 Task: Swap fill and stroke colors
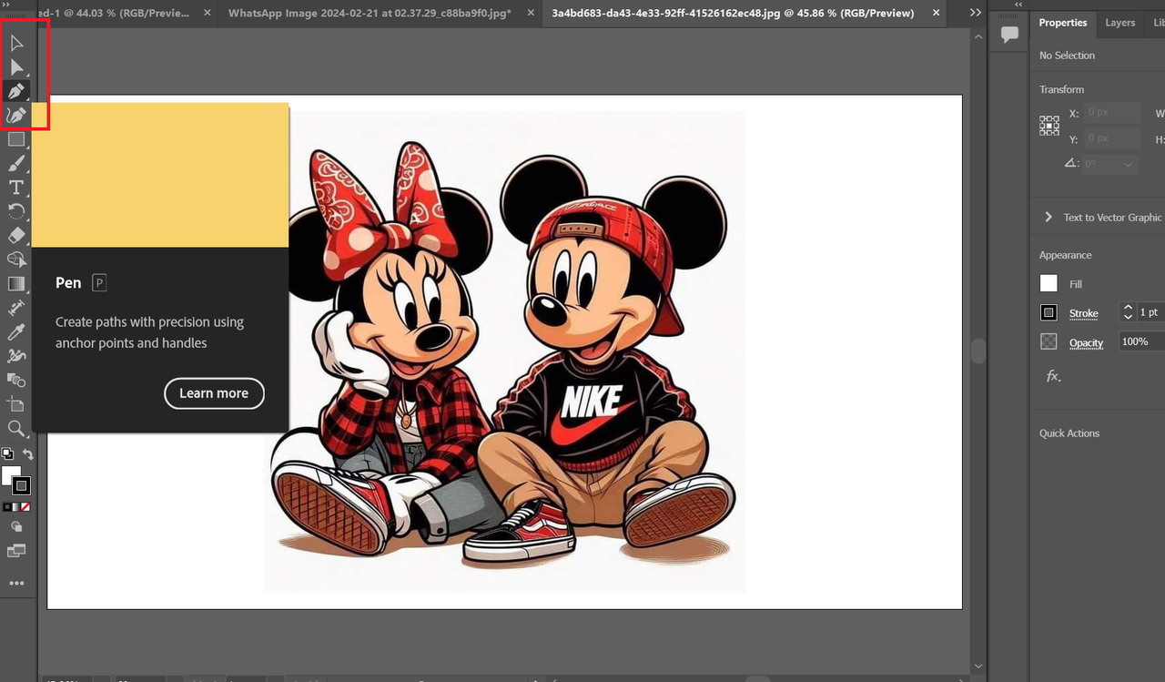tap(28, 454)
